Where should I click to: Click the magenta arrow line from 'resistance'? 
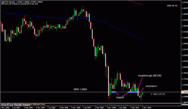(x=143, y=89)
